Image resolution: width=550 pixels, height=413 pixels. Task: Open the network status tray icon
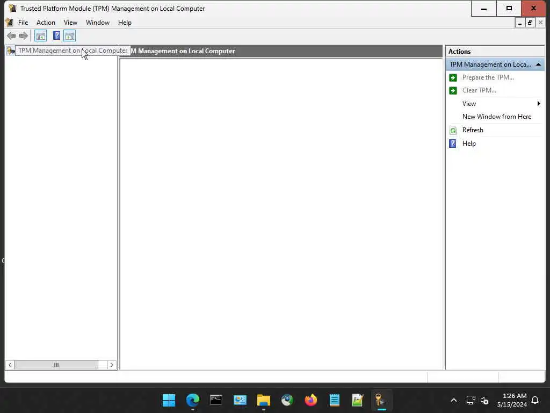471,400
